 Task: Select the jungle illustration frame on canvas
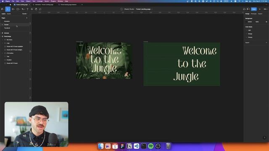point(104,60)
